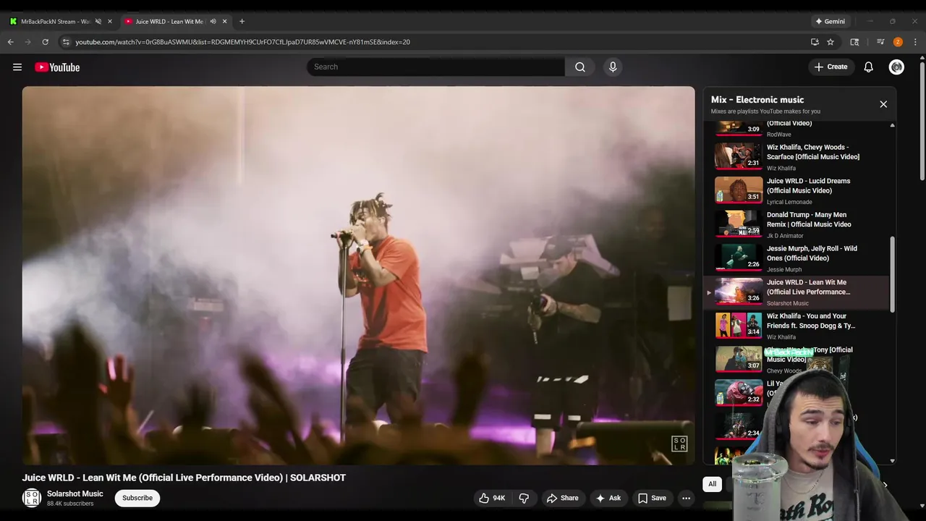
Task: Click the Create button
Action: (831, 67)
